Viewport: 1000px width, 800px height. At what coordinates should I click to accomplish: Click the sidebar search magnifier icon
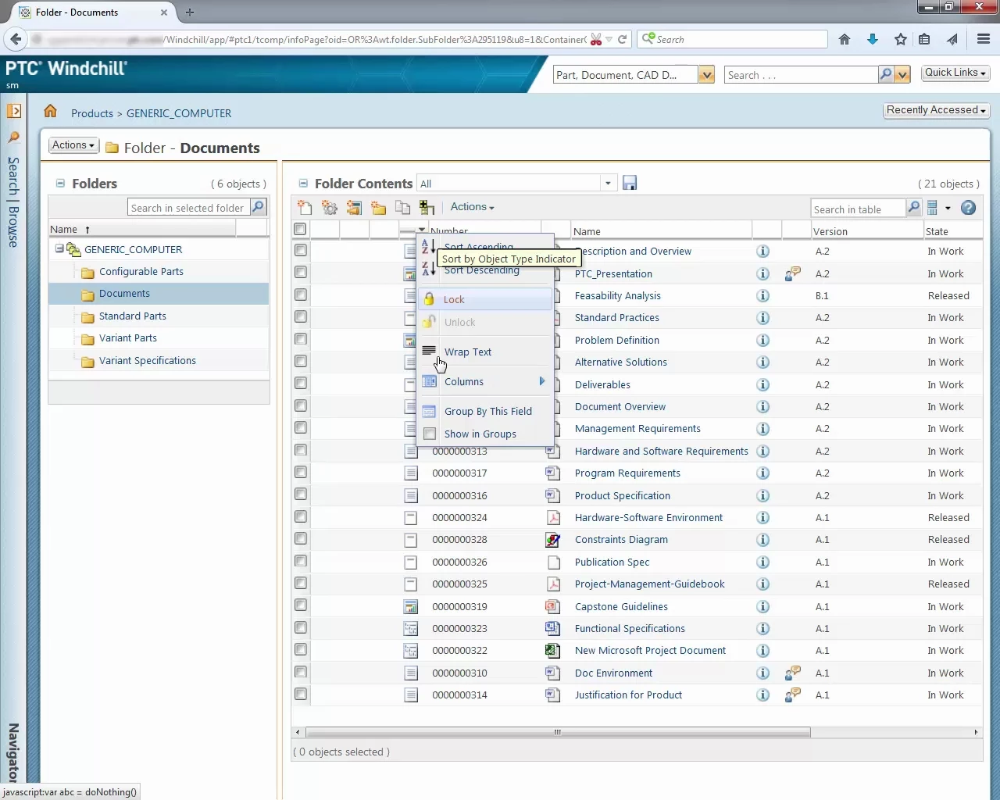pyautogui.click(x=13, y=137)
